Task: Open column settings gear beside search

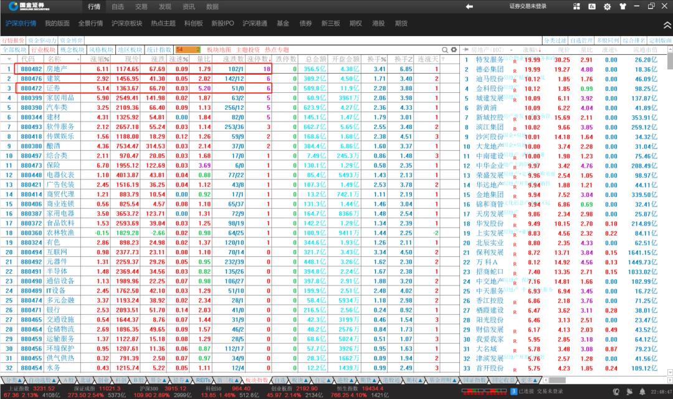Action: point(454,49)
